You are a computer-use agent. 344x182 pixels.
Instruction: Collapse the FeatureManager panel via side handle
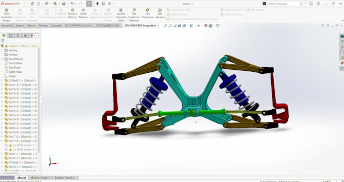coord(42,99)
